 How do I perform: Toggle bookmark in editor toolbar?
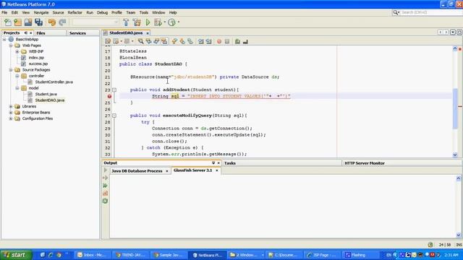pyautogui.click(x=190, y=42)
